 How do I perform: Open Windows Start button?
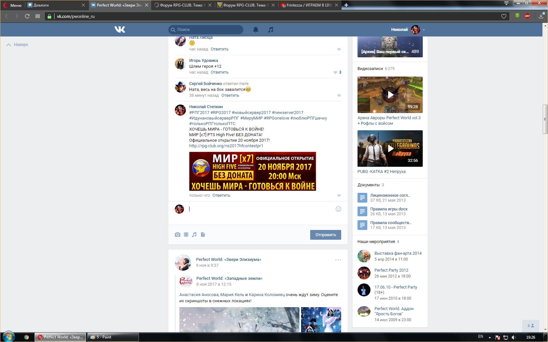[x=9, y=337]
